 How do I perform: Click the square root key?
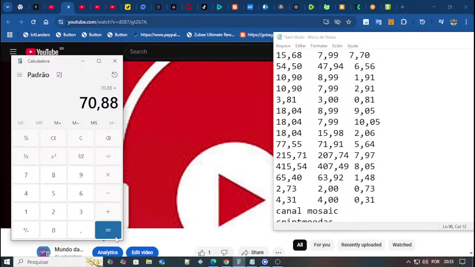(x=81, y=156)
